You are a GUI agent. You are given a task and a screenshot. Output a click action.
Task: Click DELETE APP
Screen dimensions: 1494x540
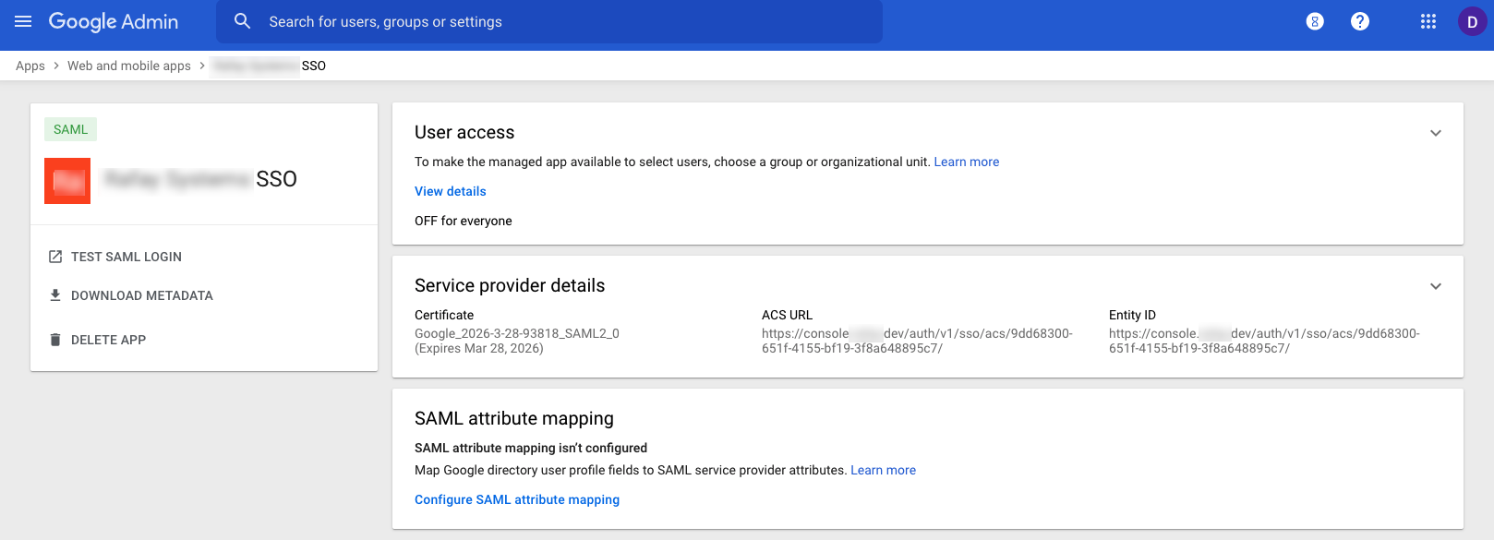click(109, 340)
